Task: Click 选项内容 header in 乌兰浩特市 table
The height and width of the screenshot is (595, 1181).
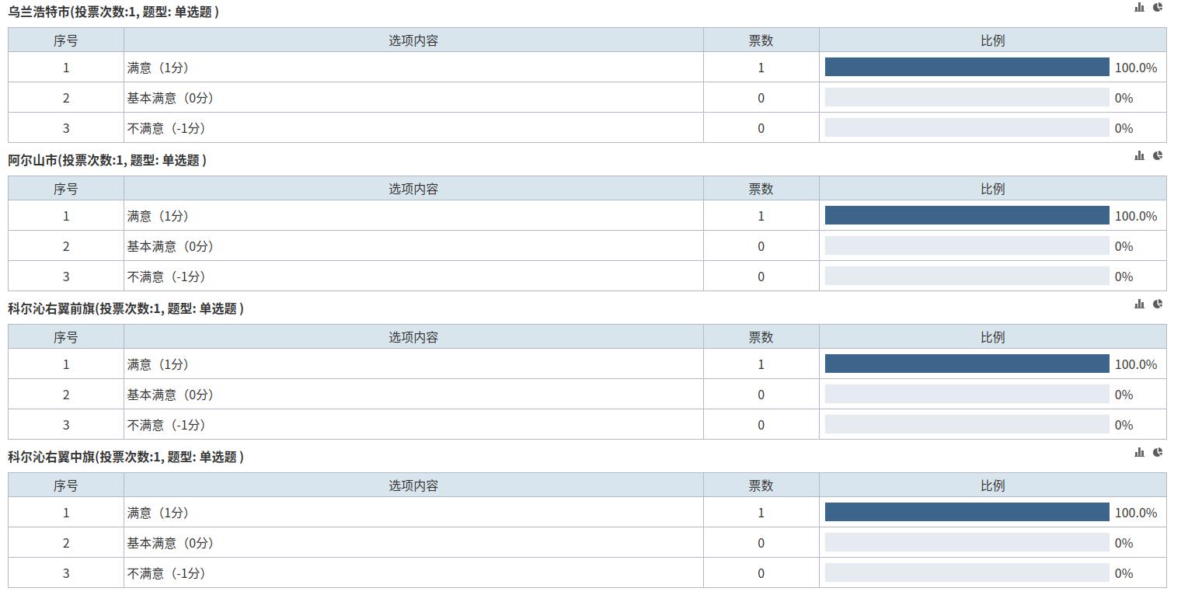Action: click(413, 40)
